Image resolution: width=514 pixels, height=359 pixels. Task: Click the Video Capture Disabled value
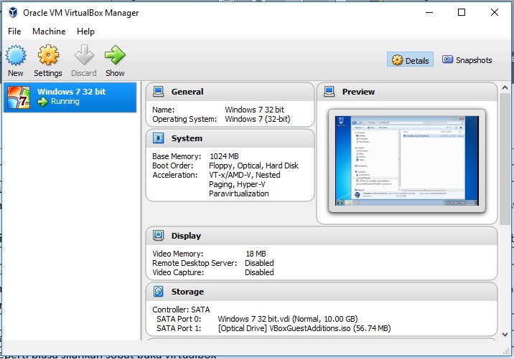click(x=259, y=272)
